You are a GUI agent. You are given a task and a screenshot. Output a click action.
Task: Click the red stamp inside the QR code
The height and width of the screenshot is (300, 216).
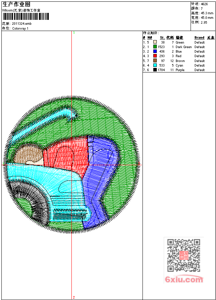click(x=184, y=255)
